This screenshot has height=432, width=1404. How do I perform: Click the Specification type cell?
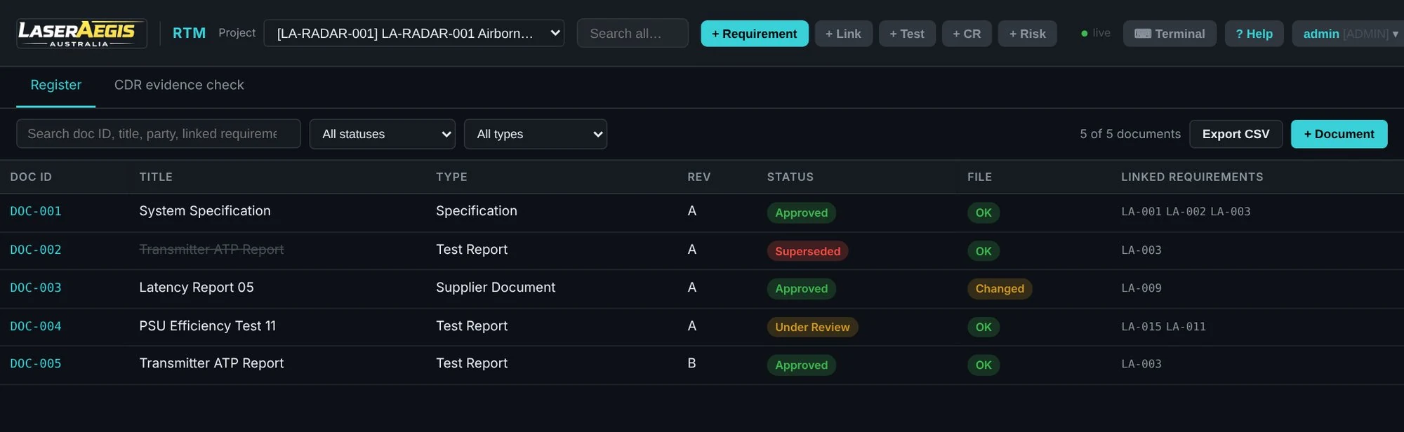pyautogui.click(x=477, y=211)
